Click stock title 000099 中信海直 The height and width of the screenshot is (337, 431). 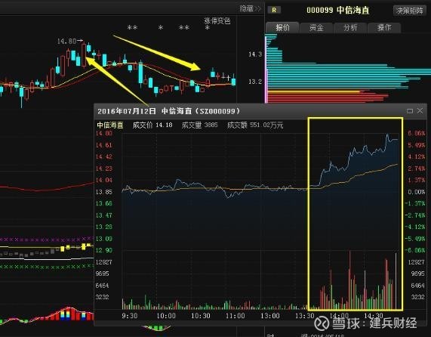(338, 11)
